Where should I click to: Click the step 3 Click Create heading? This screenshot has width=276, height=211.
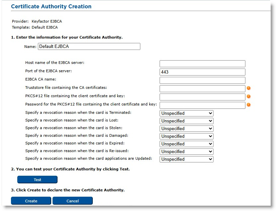pyautogui.click(x=68, y=190)
